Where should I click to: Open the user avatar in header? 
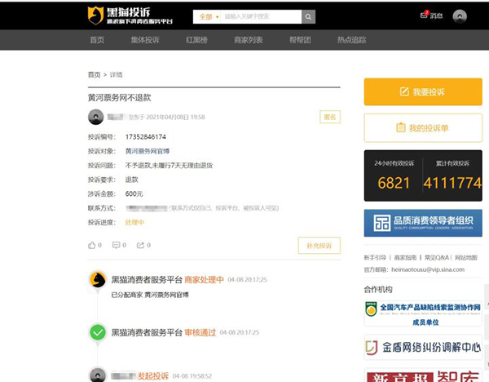(x=460, y=16)
